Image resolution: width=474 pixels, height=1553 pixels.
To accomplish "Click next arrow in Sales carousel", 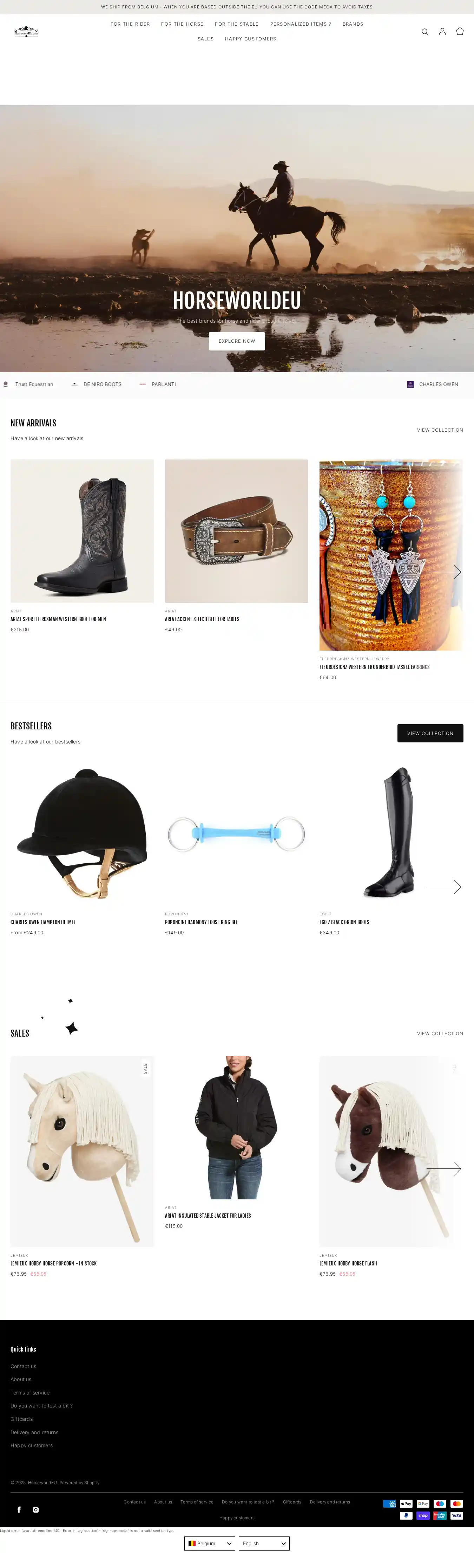I will 444,1168.
